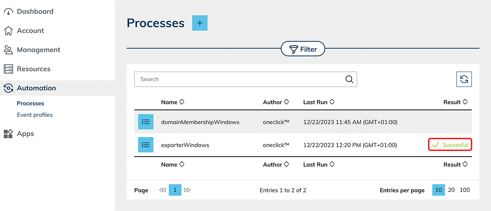Screen dimensions: 491x211
Task: Select 10 entries per page
Action: point(438,190)
